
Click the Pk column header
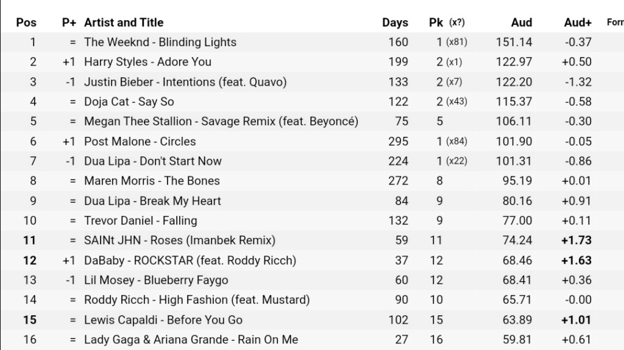pyautogui.click(x=436, y=23)
